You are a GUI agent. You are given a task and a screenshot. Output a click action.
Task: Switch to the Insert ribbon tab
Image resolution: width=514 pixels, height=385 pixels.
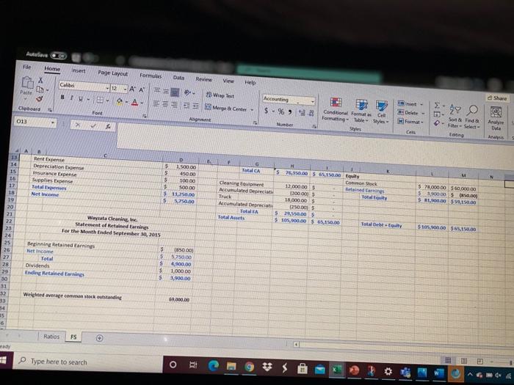click(79, 70)
